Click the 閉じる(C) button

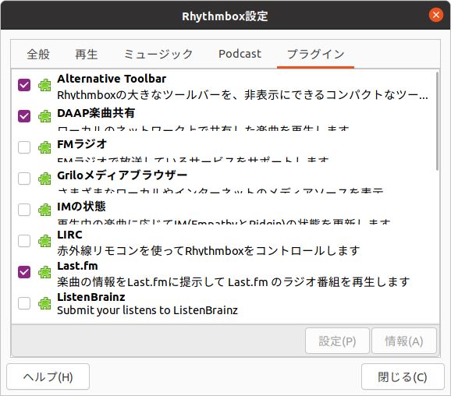[x=403, y=377]
